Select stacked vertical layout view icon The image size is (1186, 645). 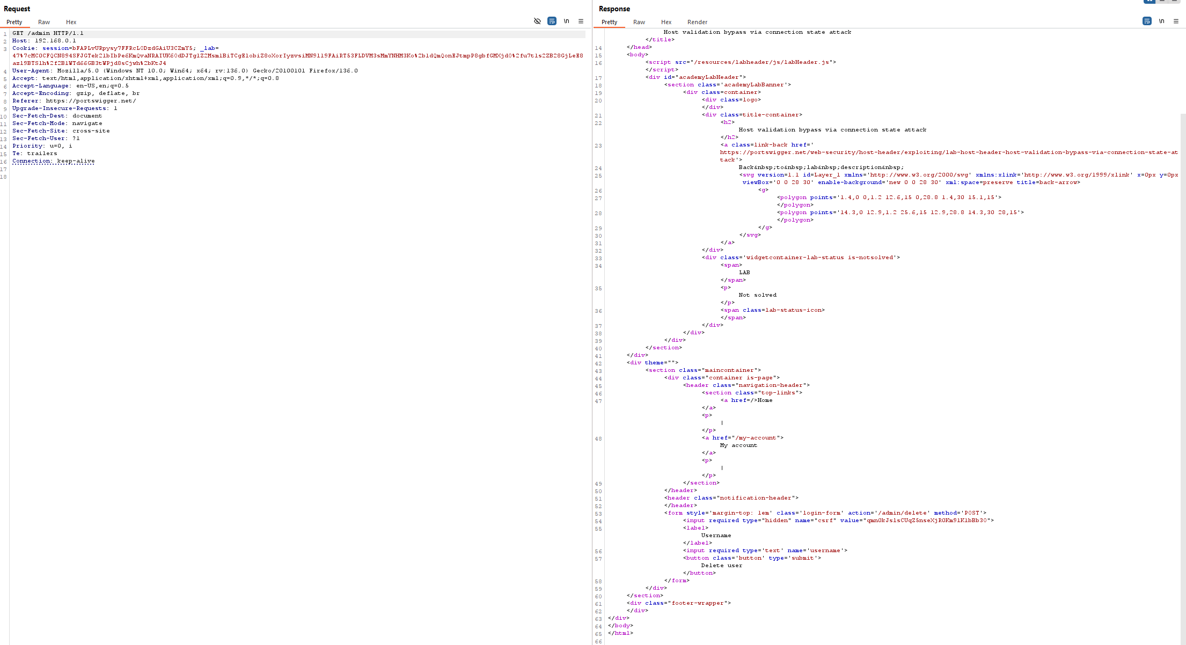(1162, 2)
